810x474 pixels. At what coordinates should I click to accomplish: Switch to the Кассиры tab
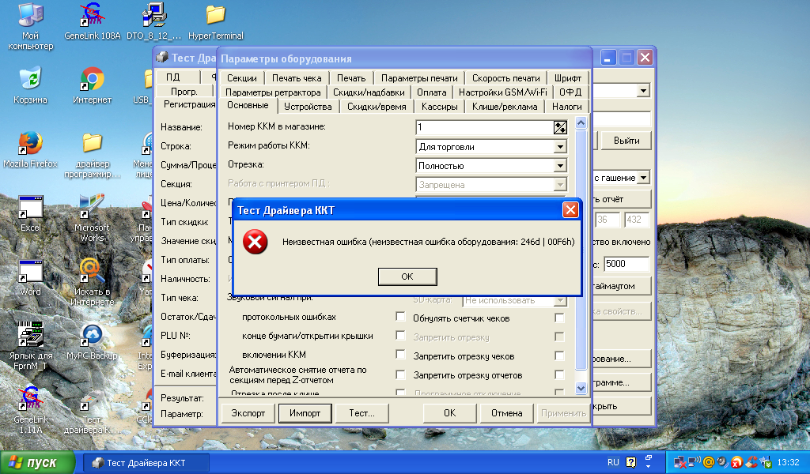[x=439, y=107]
